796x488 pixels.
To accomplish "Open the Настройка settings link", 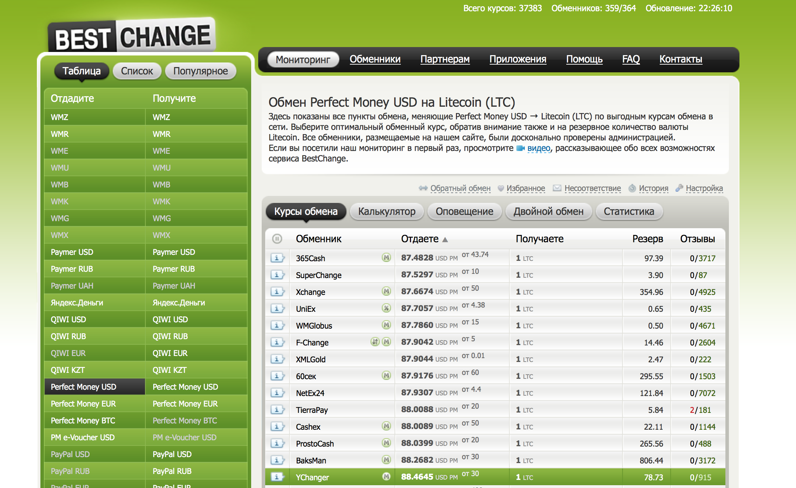I will (x=704, y=189).
